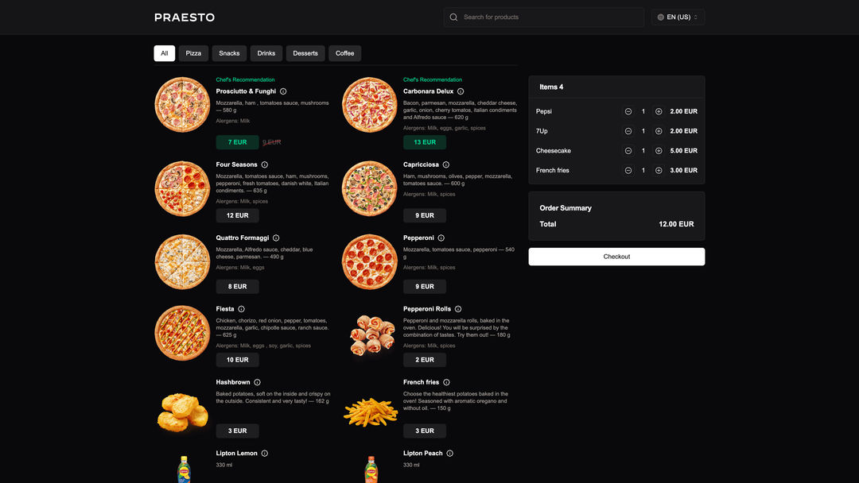This screenshot has width=859, height=483.
Task: Add Hashbrown for 3 EUR
Action: [x=237, y=431]
